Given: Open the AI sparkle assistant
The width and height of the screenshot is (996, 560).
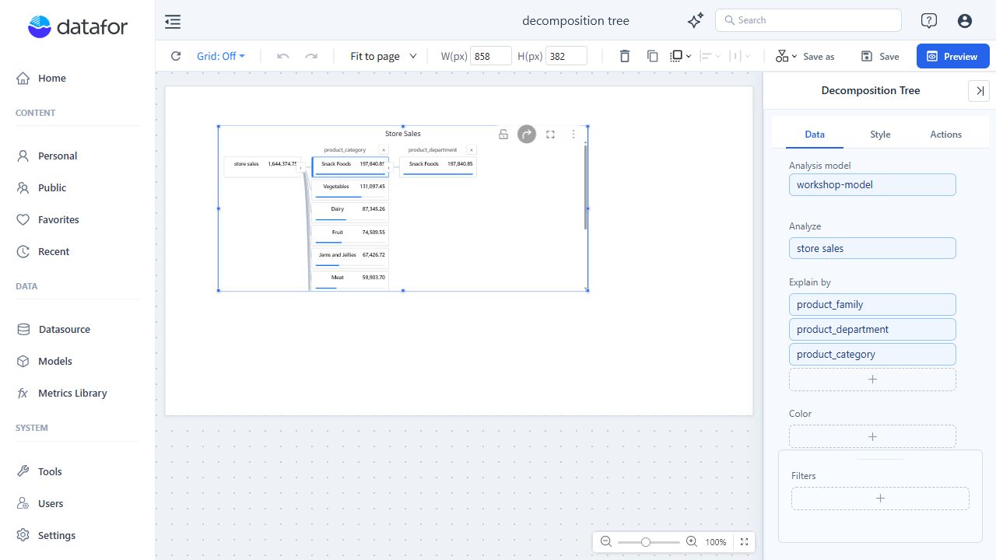Looking at the screenshot, I should point(695,21).
